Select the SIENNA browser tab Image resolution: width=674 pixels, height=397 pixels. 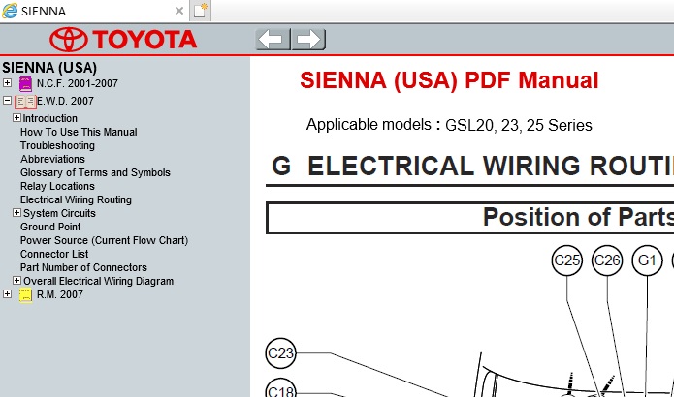(94, 11)
